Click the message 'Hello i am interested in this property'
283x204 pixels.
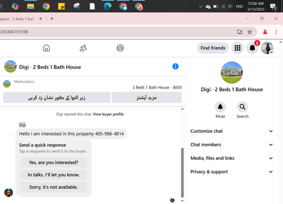(x=71, y=134)
